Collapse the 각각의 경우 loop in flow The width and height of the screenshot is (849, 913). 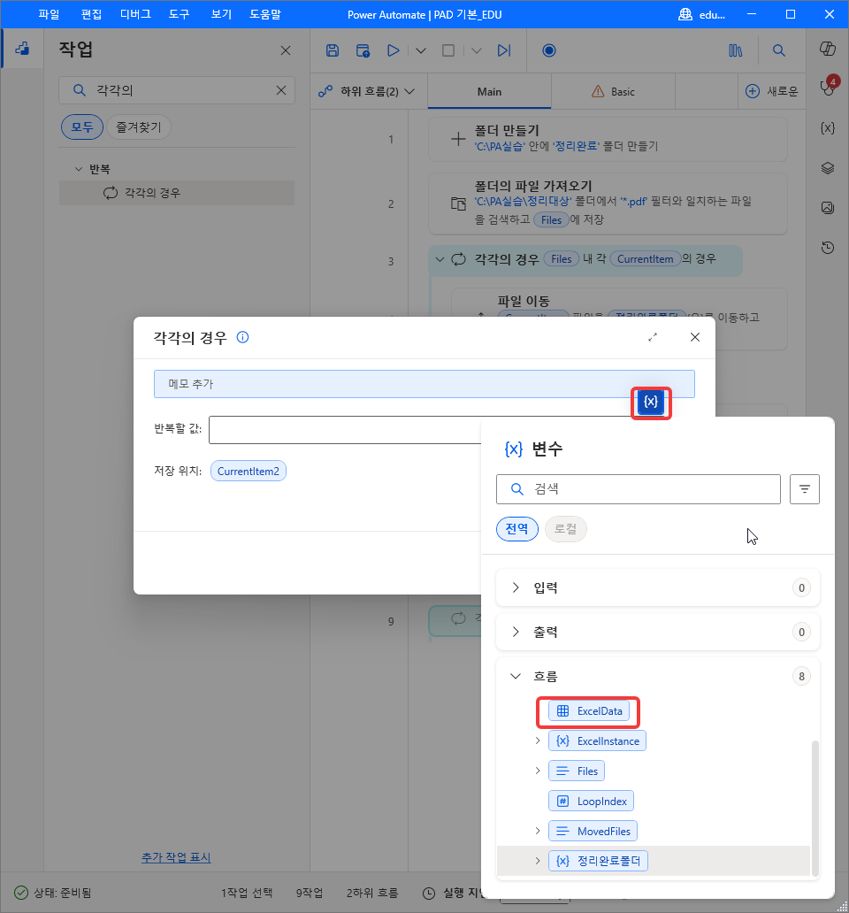(x=440, y=259)
